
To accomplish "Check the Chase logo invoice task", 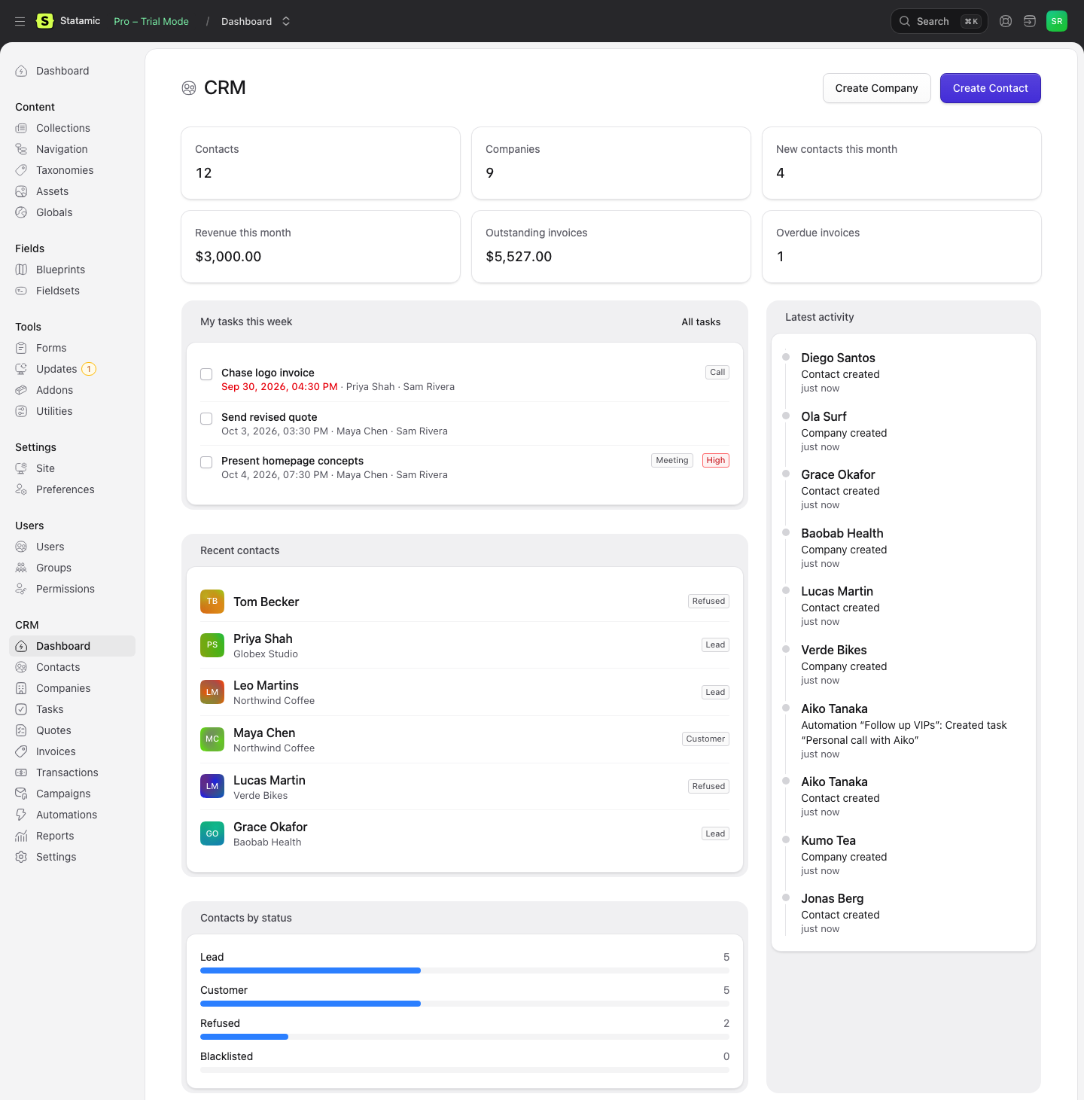I will [x=206, y=374].
